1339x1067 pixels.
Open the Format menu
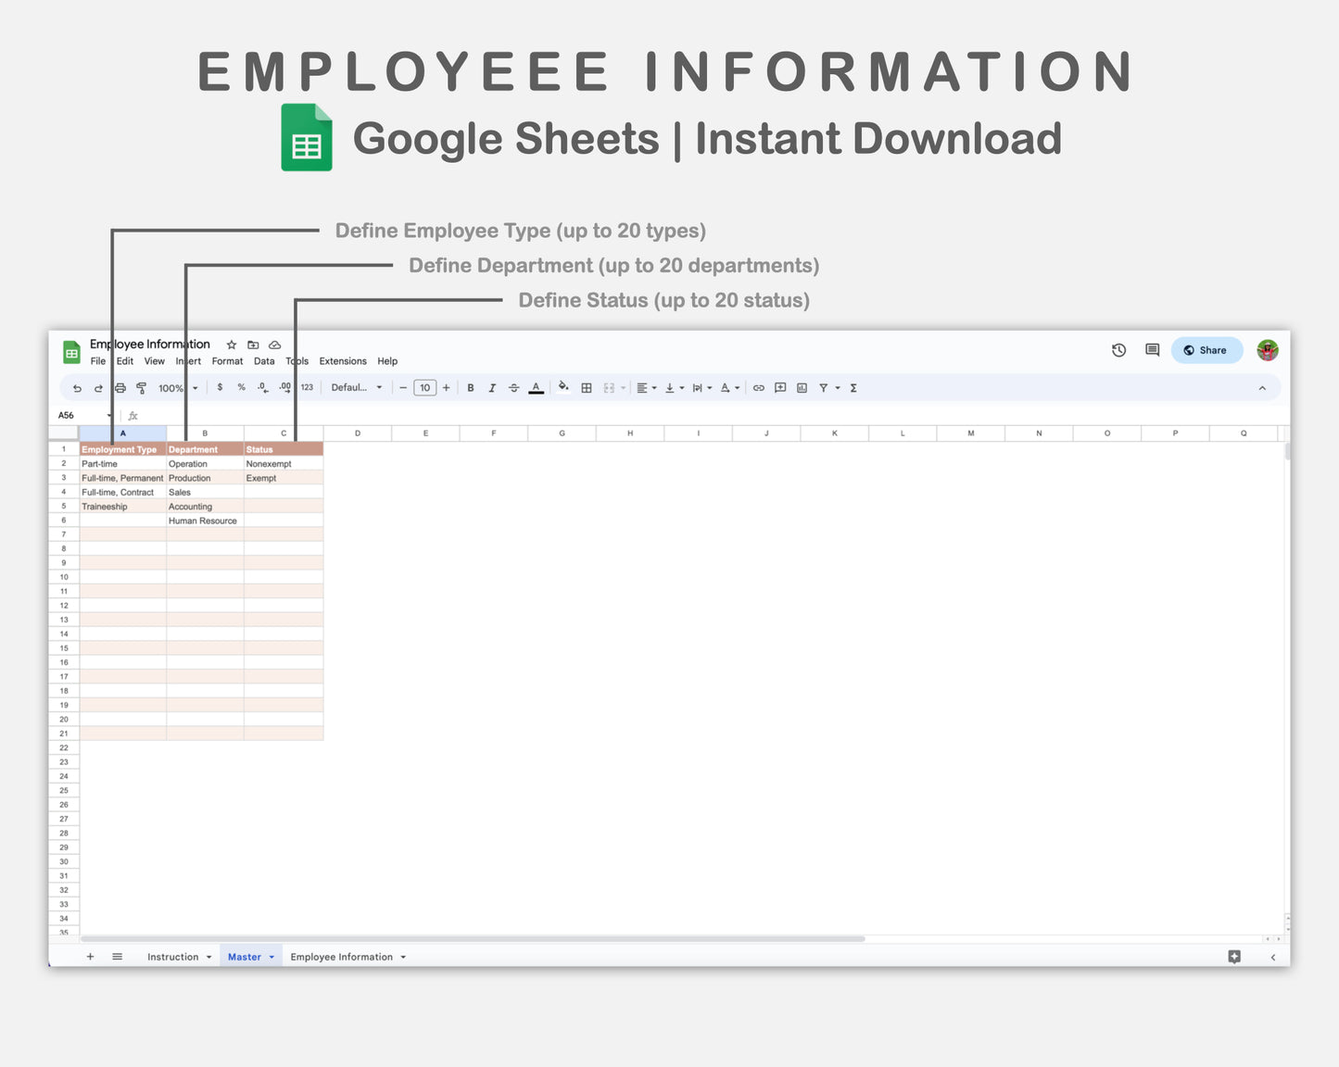[x=227, y=361]
